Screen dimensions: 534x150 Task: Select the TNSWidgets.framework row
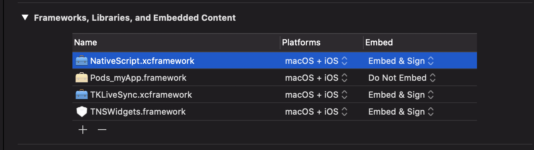click(274, 112)
